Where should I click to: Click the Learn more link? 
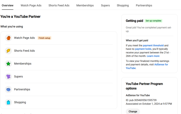pos(153,56)
